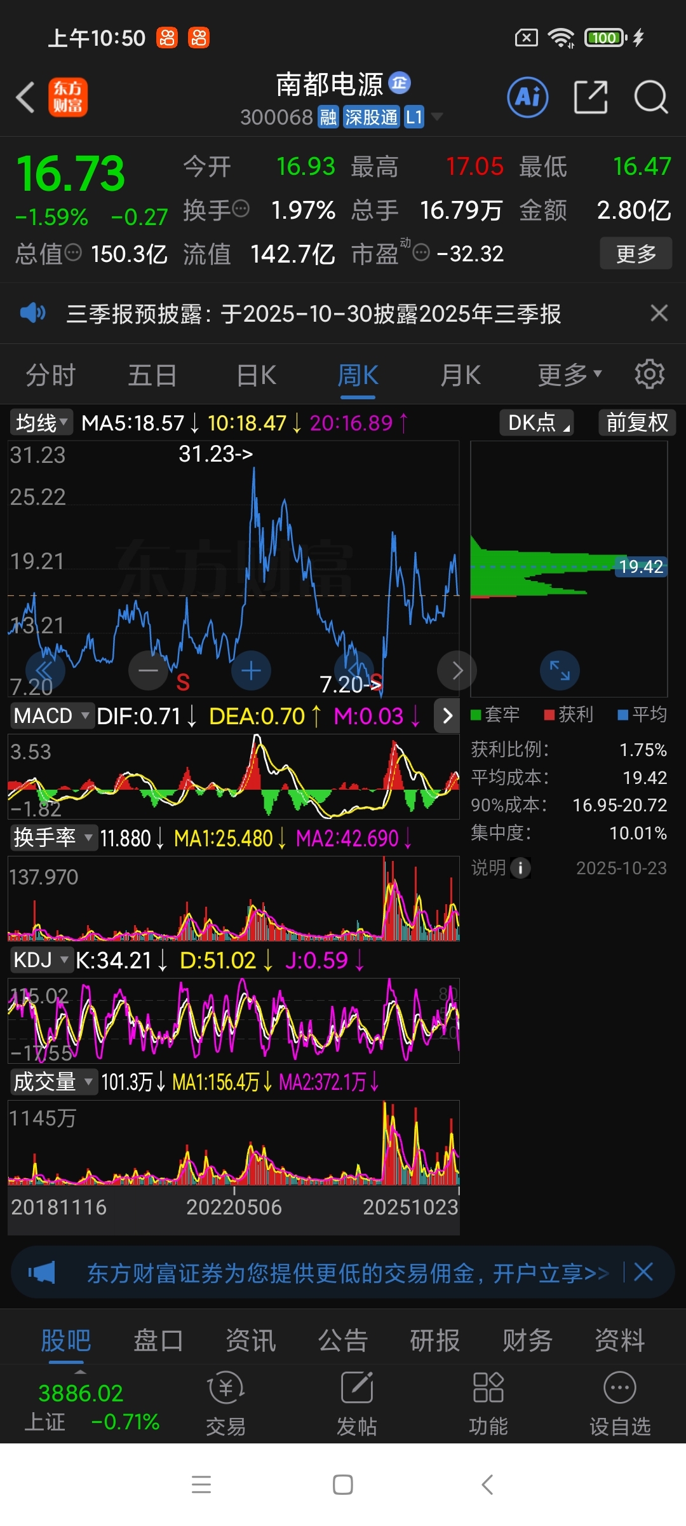The image size is (686, 1526).
Task: Tap the enterprise badge beside 南都电源
Action: coord(400,83)
